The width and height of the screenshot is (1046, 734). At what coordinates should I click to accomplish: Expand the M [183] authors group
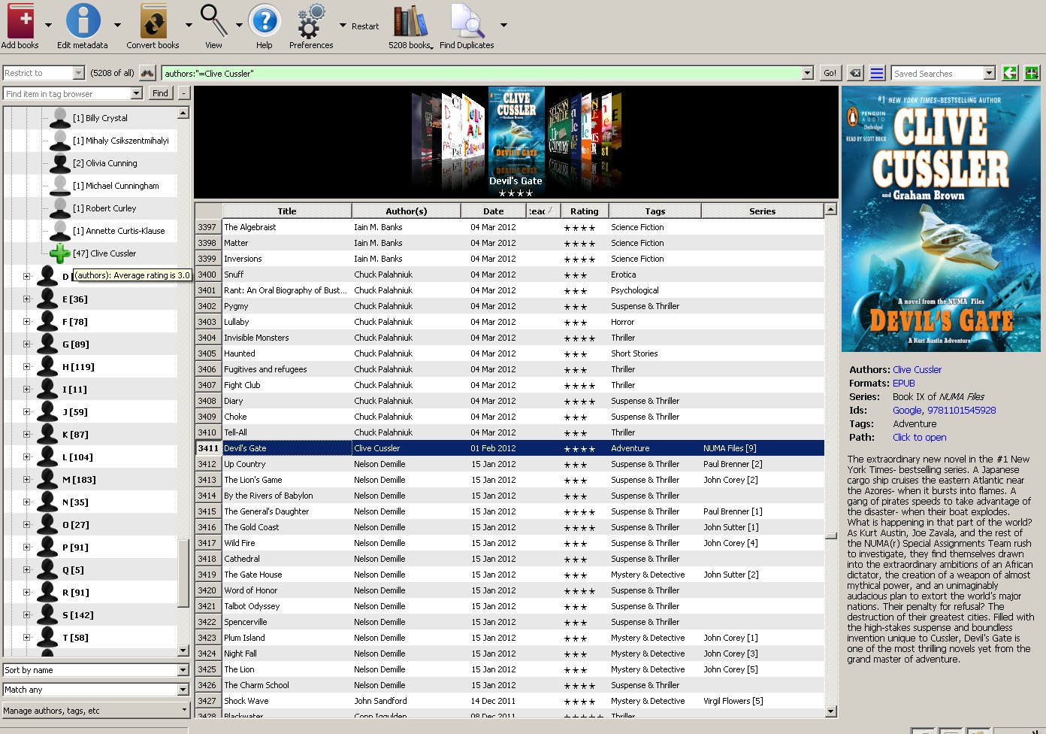click(27, 479)
